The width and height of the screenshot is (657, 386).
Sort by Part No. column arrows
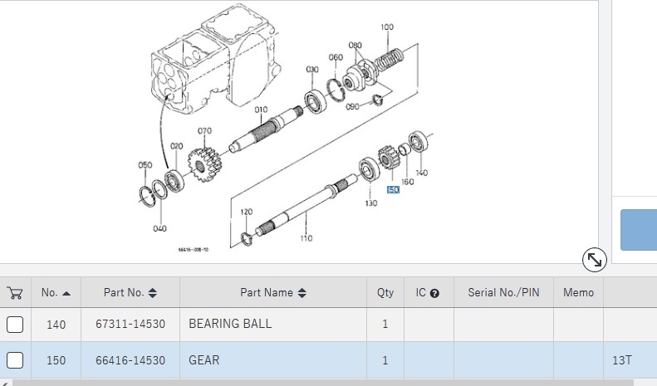pos(152,293)
